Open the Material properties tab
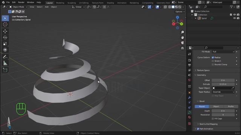The height and width of the screenshot is (135, 241). point(189,117)
